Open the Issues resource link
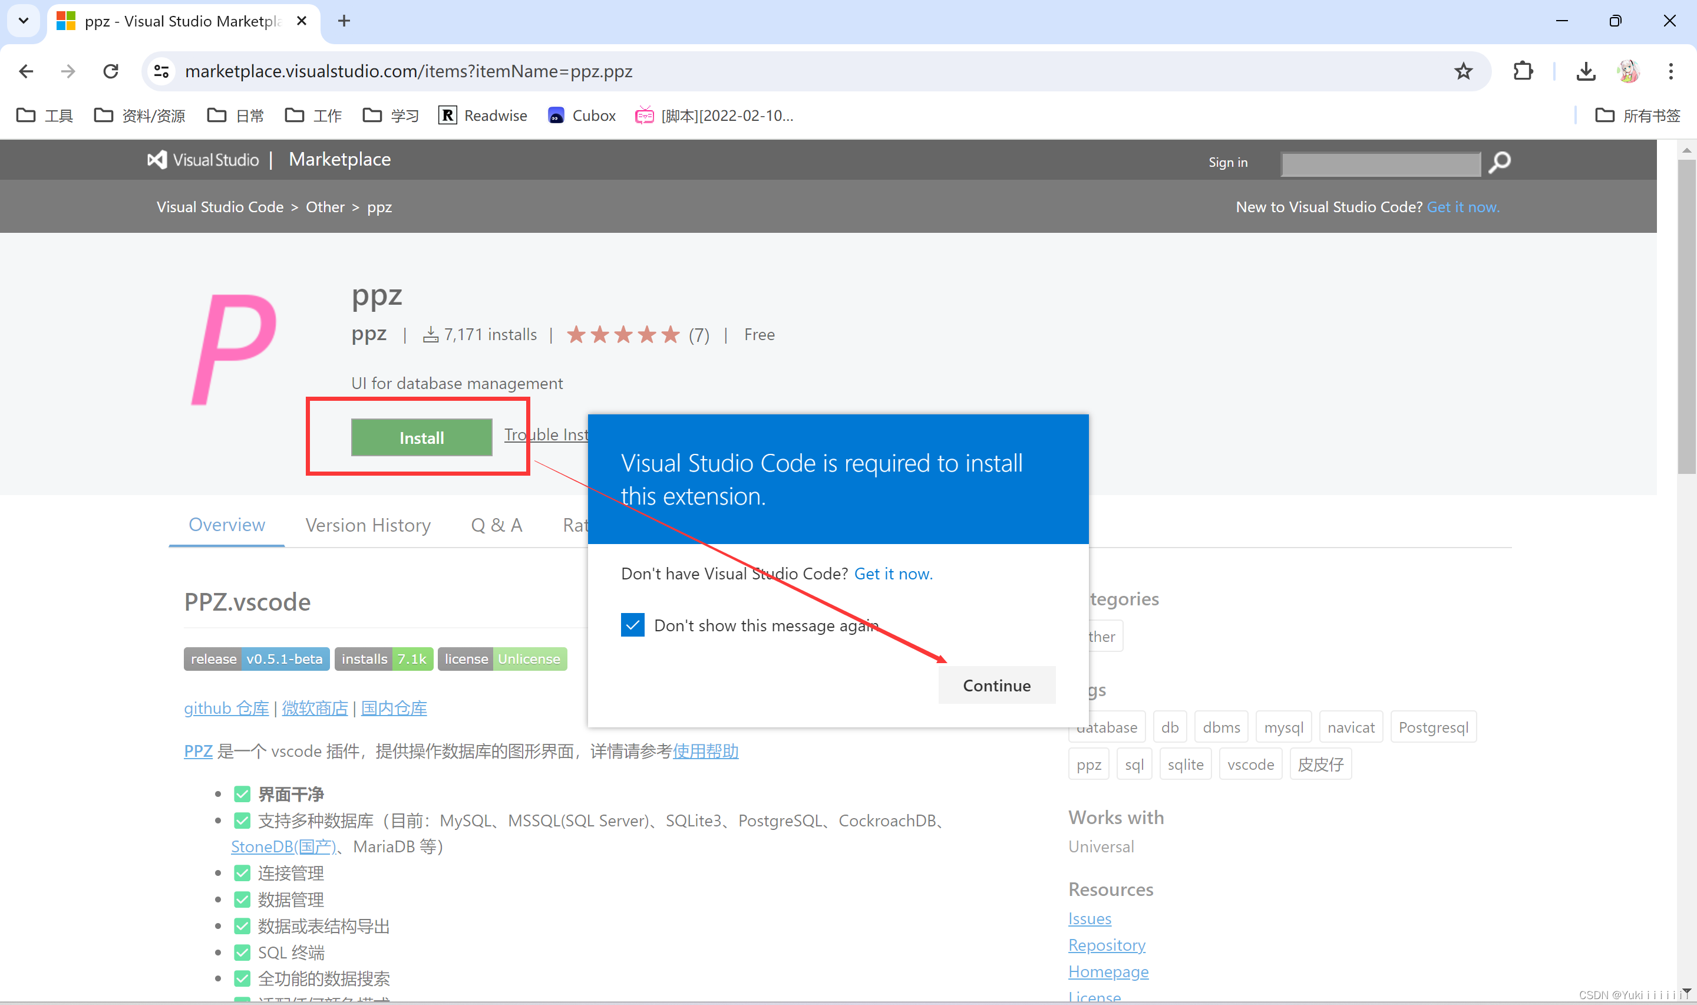This screenshot has height=1005, width=1697. (1090, 919)
